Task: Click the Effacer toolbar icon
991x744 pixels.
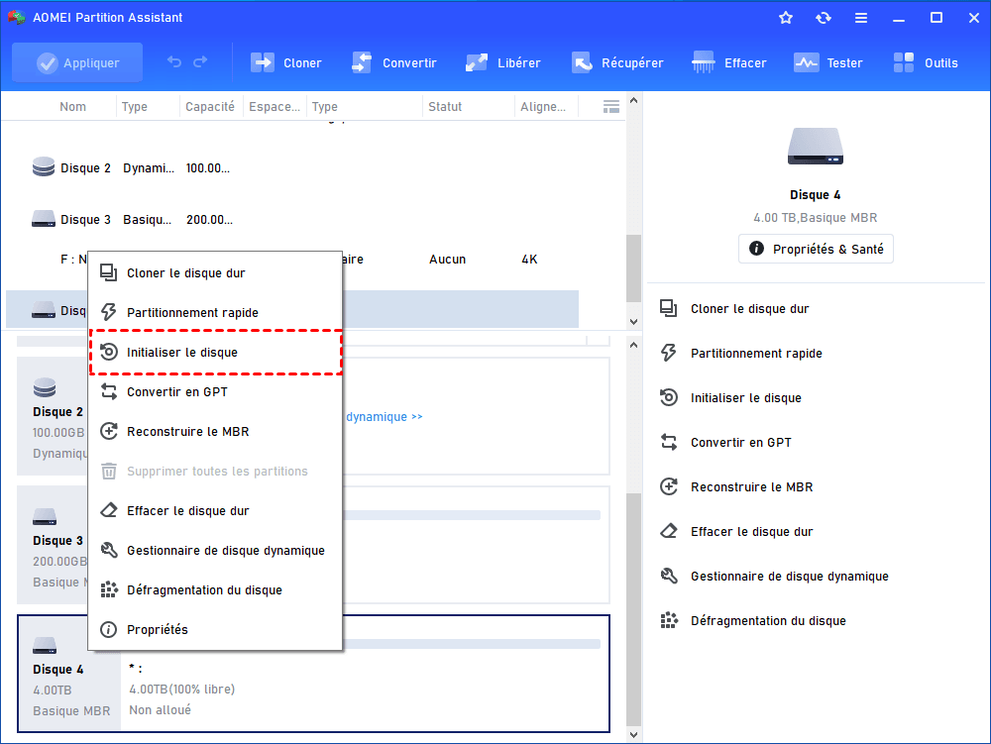Action: (x=704, y=62)
